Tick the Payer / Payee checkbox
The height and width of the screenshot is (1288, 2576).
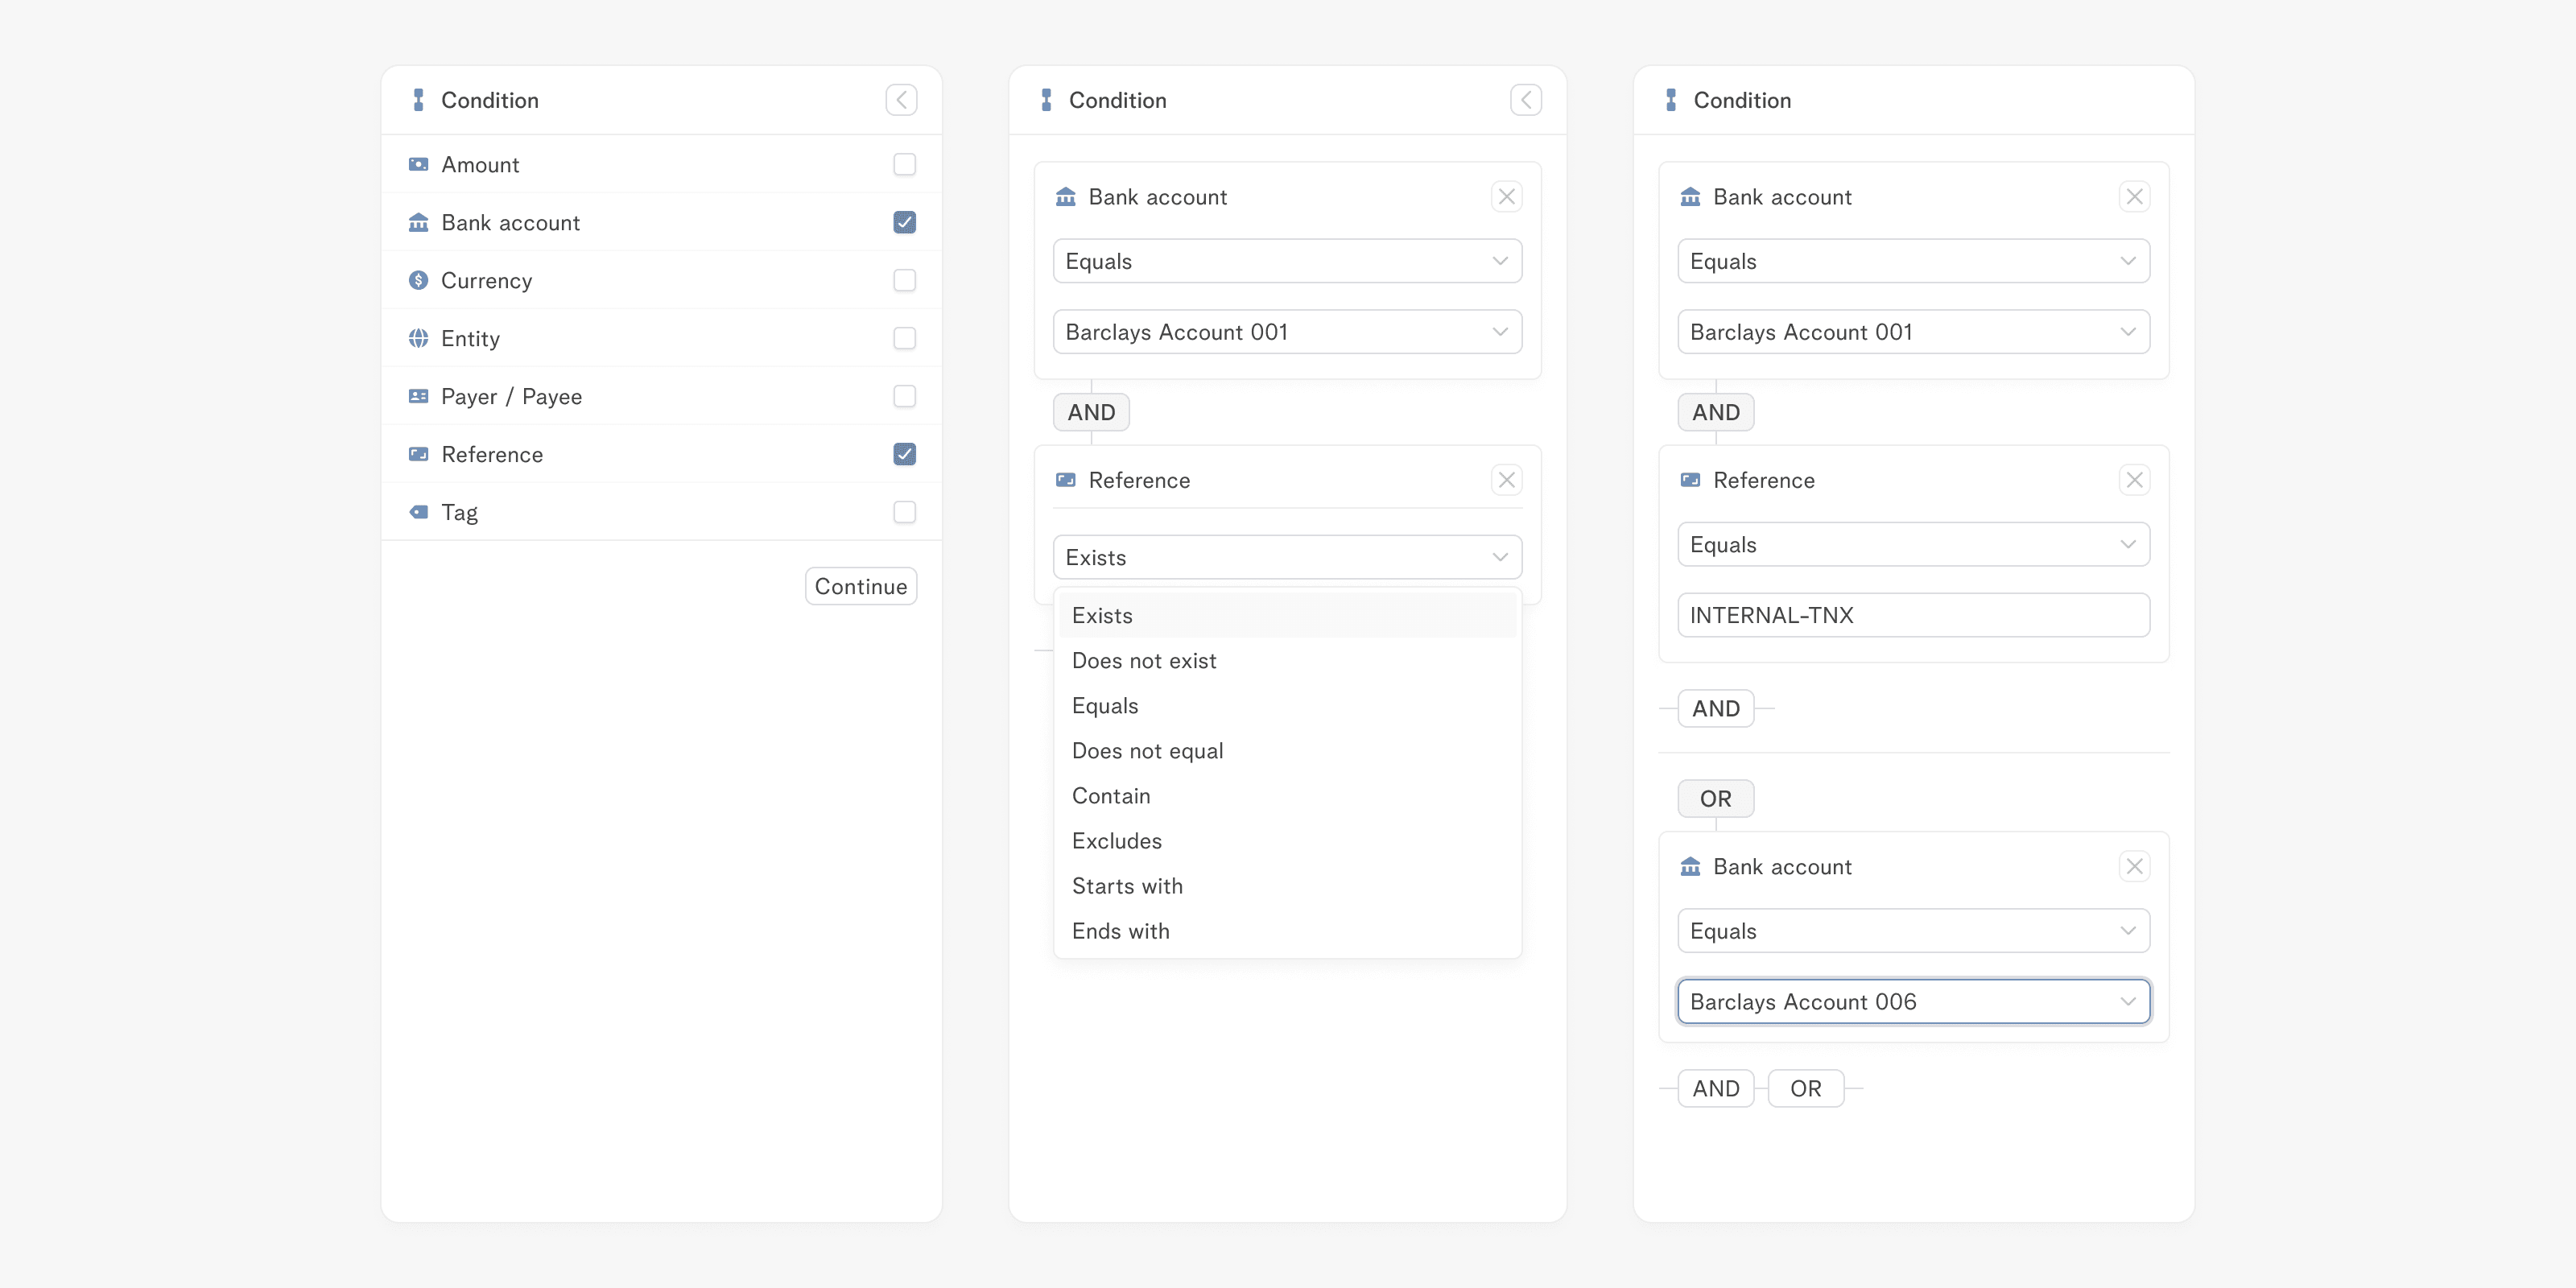[904, 396]
